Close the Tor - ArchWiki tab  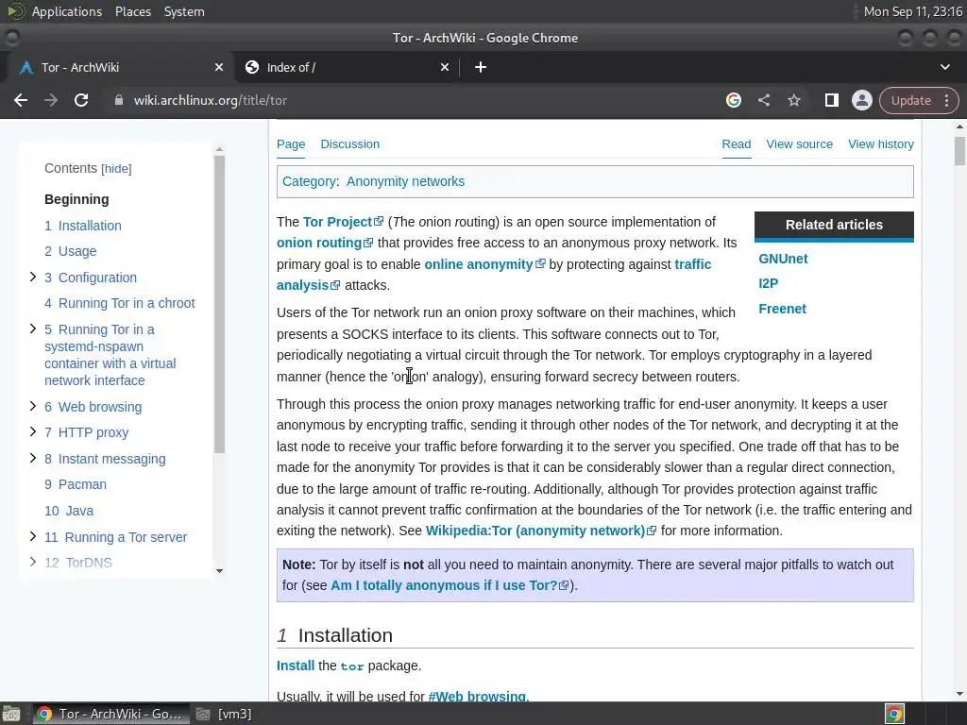coord(219,67)
